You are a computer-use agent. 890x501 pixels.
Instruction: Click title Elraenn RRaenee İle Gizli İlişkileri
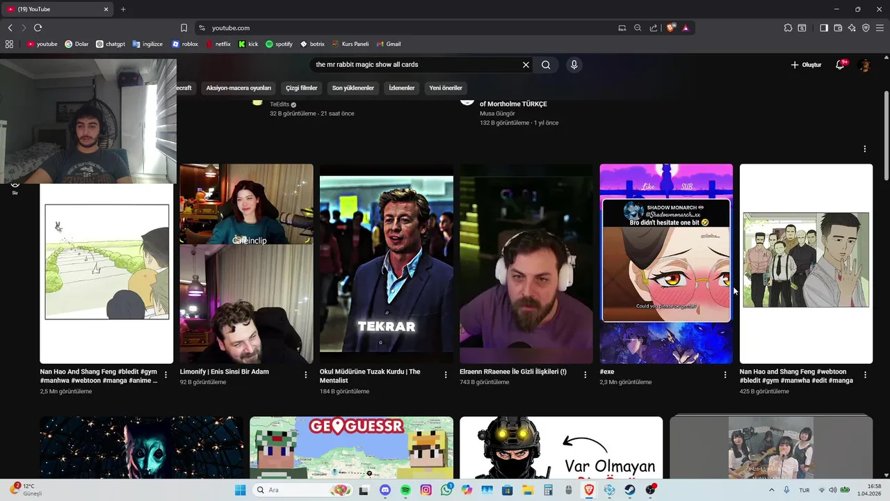click(x=513, y=372)
